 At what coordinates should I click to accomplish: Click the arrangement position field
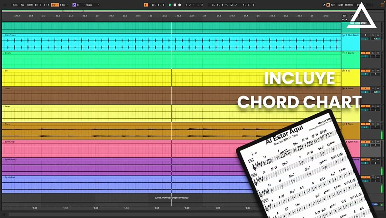[x=158, y=5]
